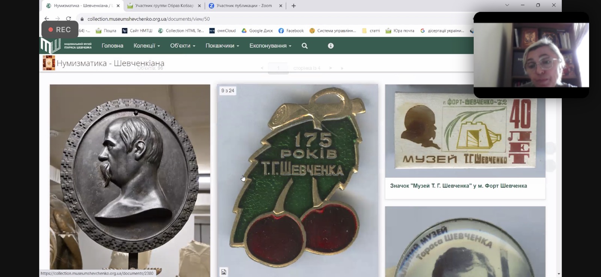Click the browser back arrow
The width and height of the screenshot is (601, 277).
[x=47, y=19]
